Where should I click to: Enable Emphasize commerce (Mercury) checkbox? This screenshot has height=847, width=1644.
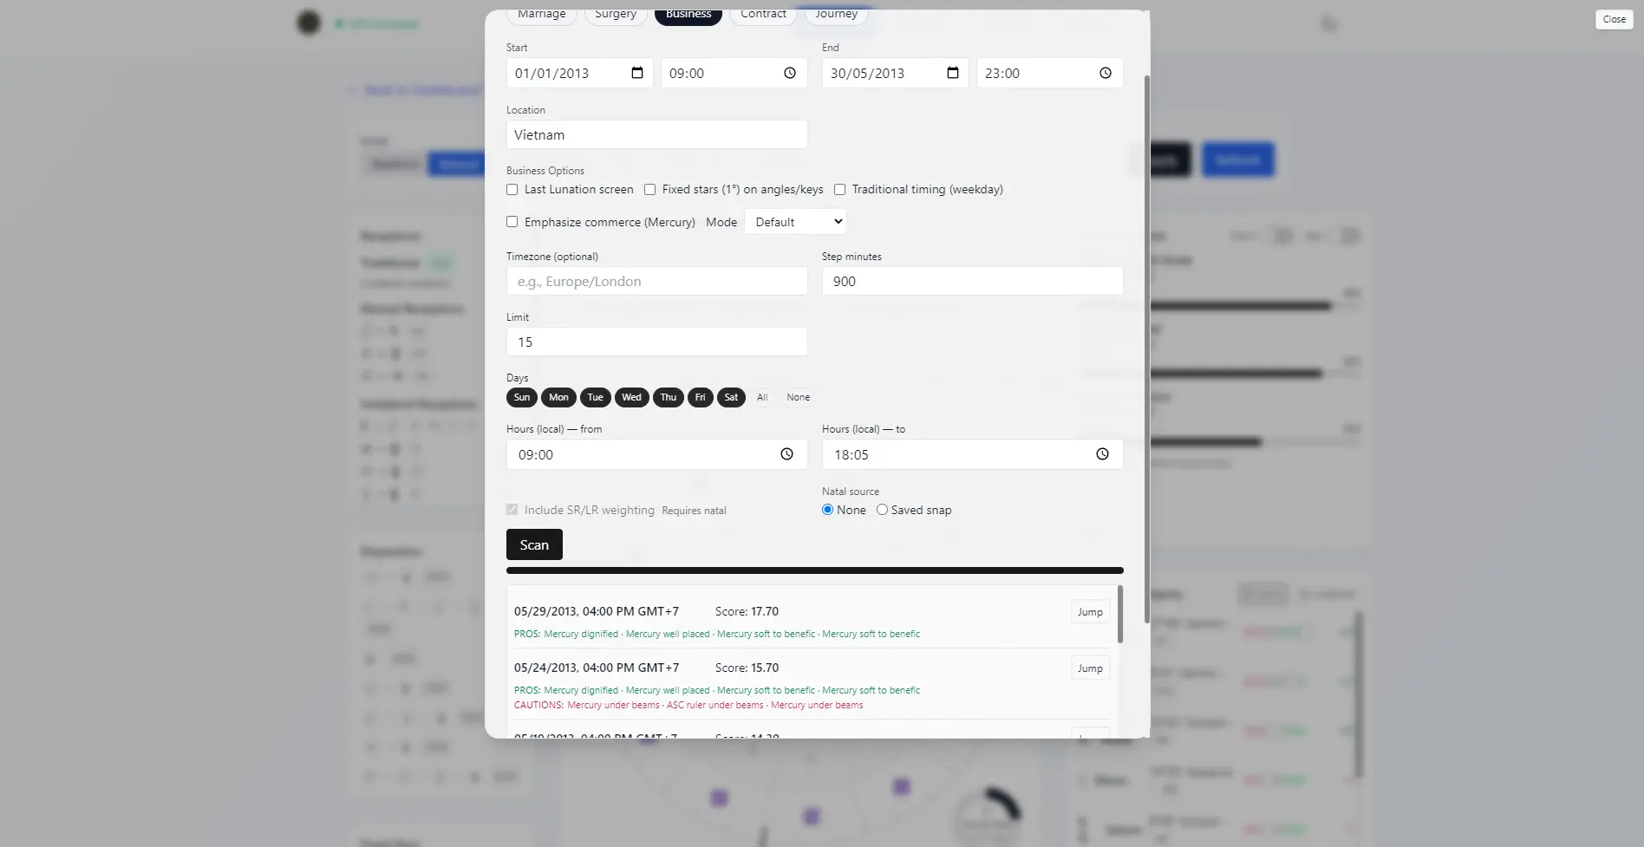tap(512, 222)
